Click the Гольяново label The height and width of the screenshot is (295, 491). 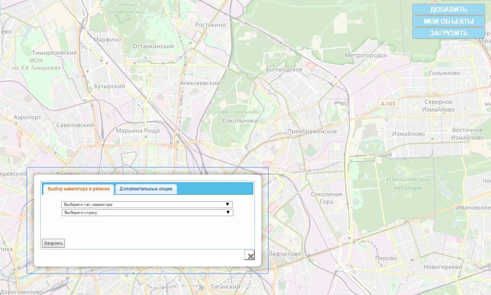445,73
